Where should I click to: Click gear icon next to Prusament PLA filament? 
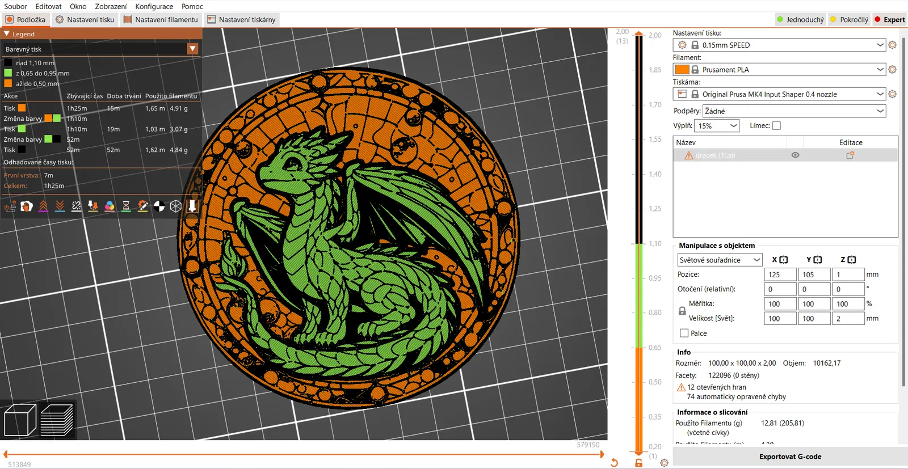click(892, 69)
